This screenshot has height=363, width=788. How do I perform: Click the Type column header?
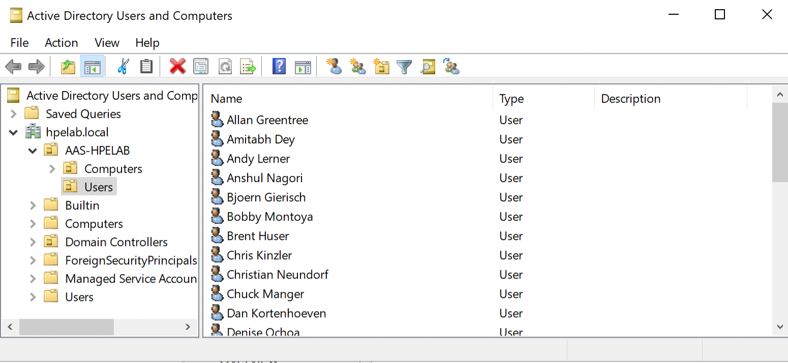tap(511, 99)
